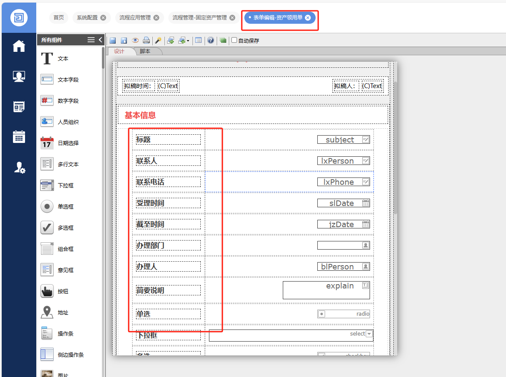The width and height of the screenshot is (506, 377).
Task: Click the green stacked layers icon
Action: (223, 40)
